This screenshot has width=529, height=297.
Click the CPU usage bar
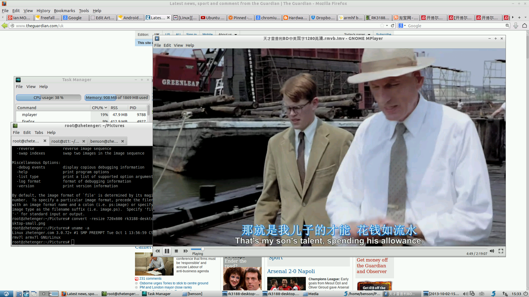48,98
